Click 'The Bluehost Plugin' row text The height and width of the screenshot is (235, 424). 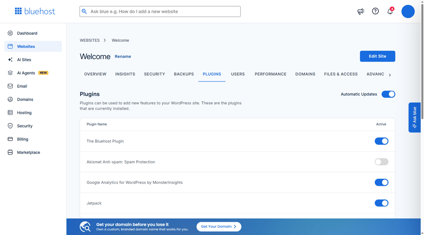click(x=105, y=141)
